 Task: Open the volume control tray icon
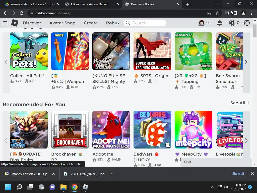pos(226,187)
